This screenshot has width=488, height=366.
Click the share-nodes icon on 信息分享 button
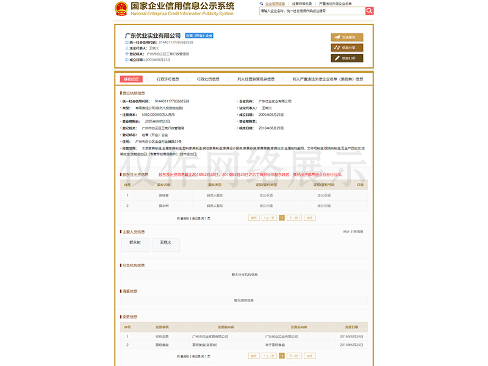337,48
